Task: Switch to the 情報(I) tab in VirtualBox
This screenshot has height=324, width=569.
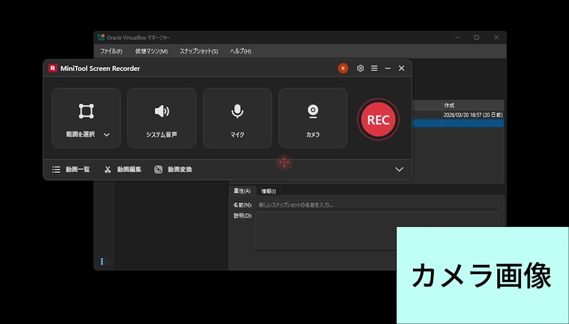Action: coord(268,191)
